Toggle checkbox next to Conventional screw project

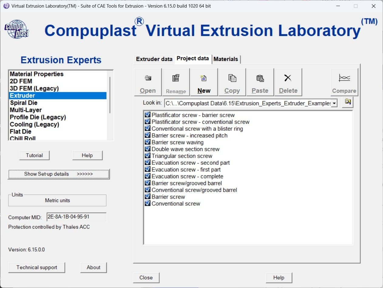147,204
